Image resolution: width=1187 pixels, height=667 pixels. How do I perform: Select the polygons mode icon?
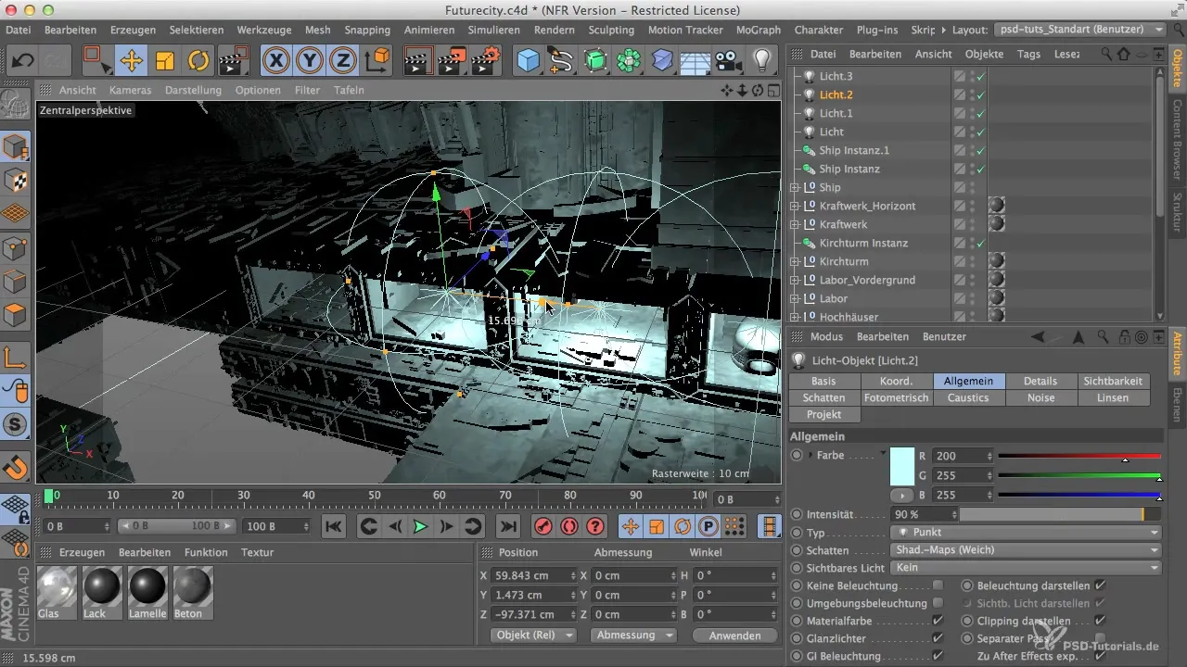click(x=16, y=315)
